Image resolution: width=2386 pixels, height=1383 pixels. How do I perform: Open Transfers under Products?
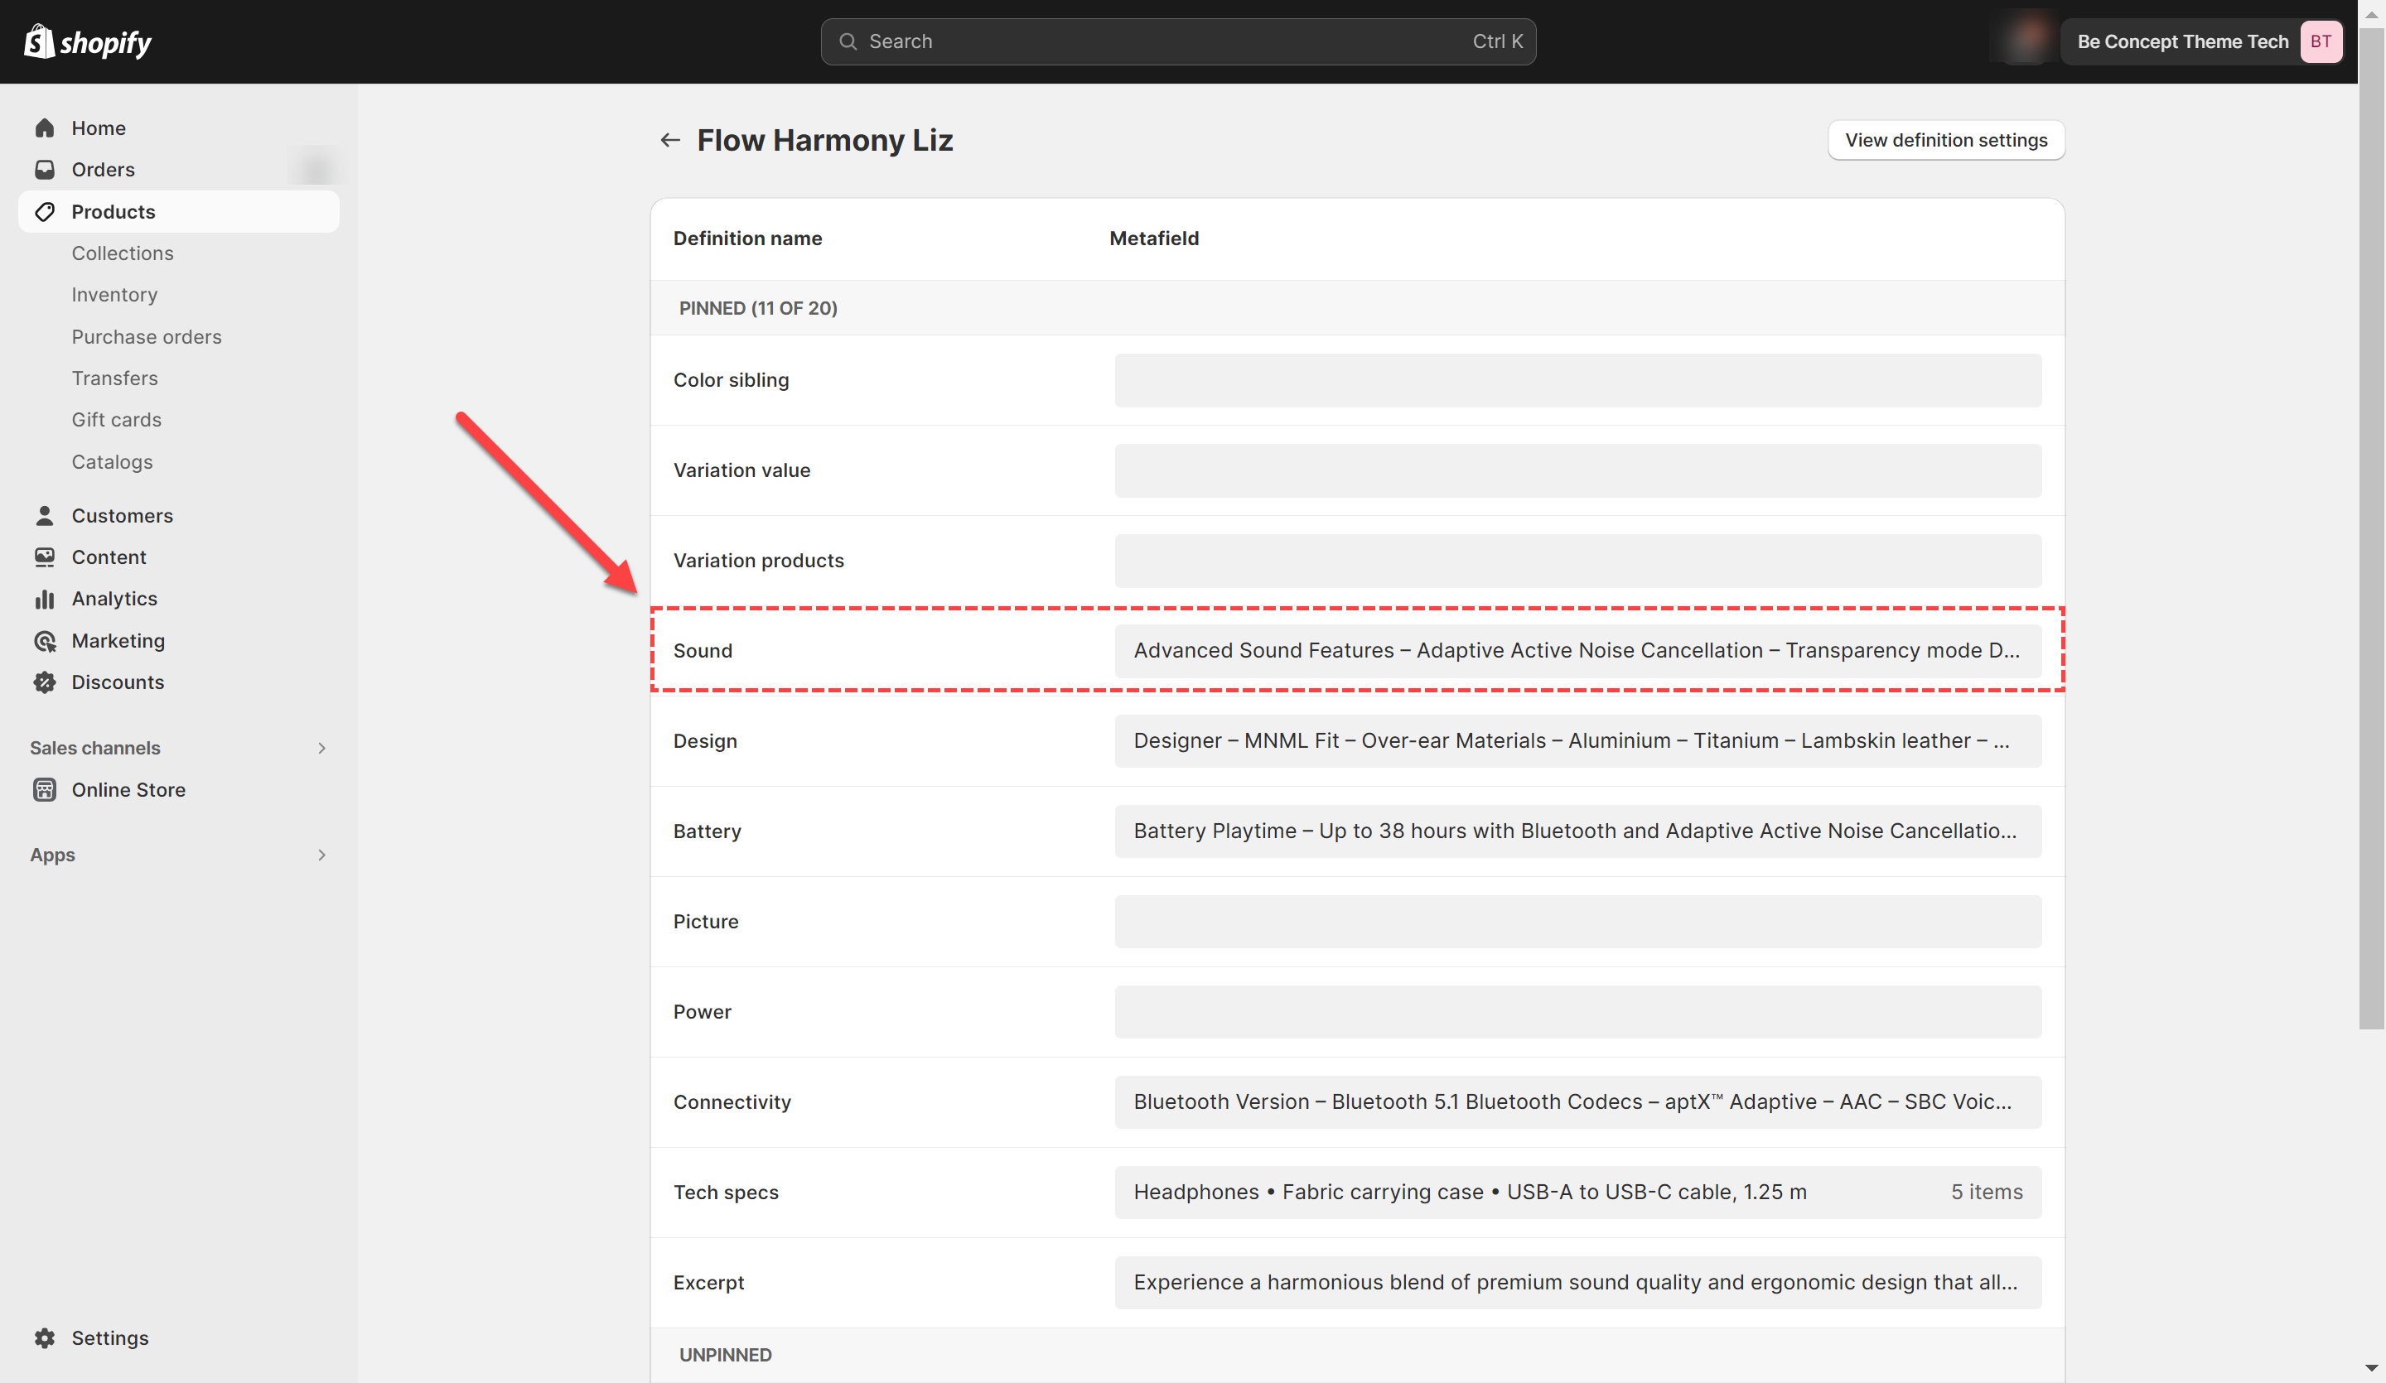tap(114, 378)
